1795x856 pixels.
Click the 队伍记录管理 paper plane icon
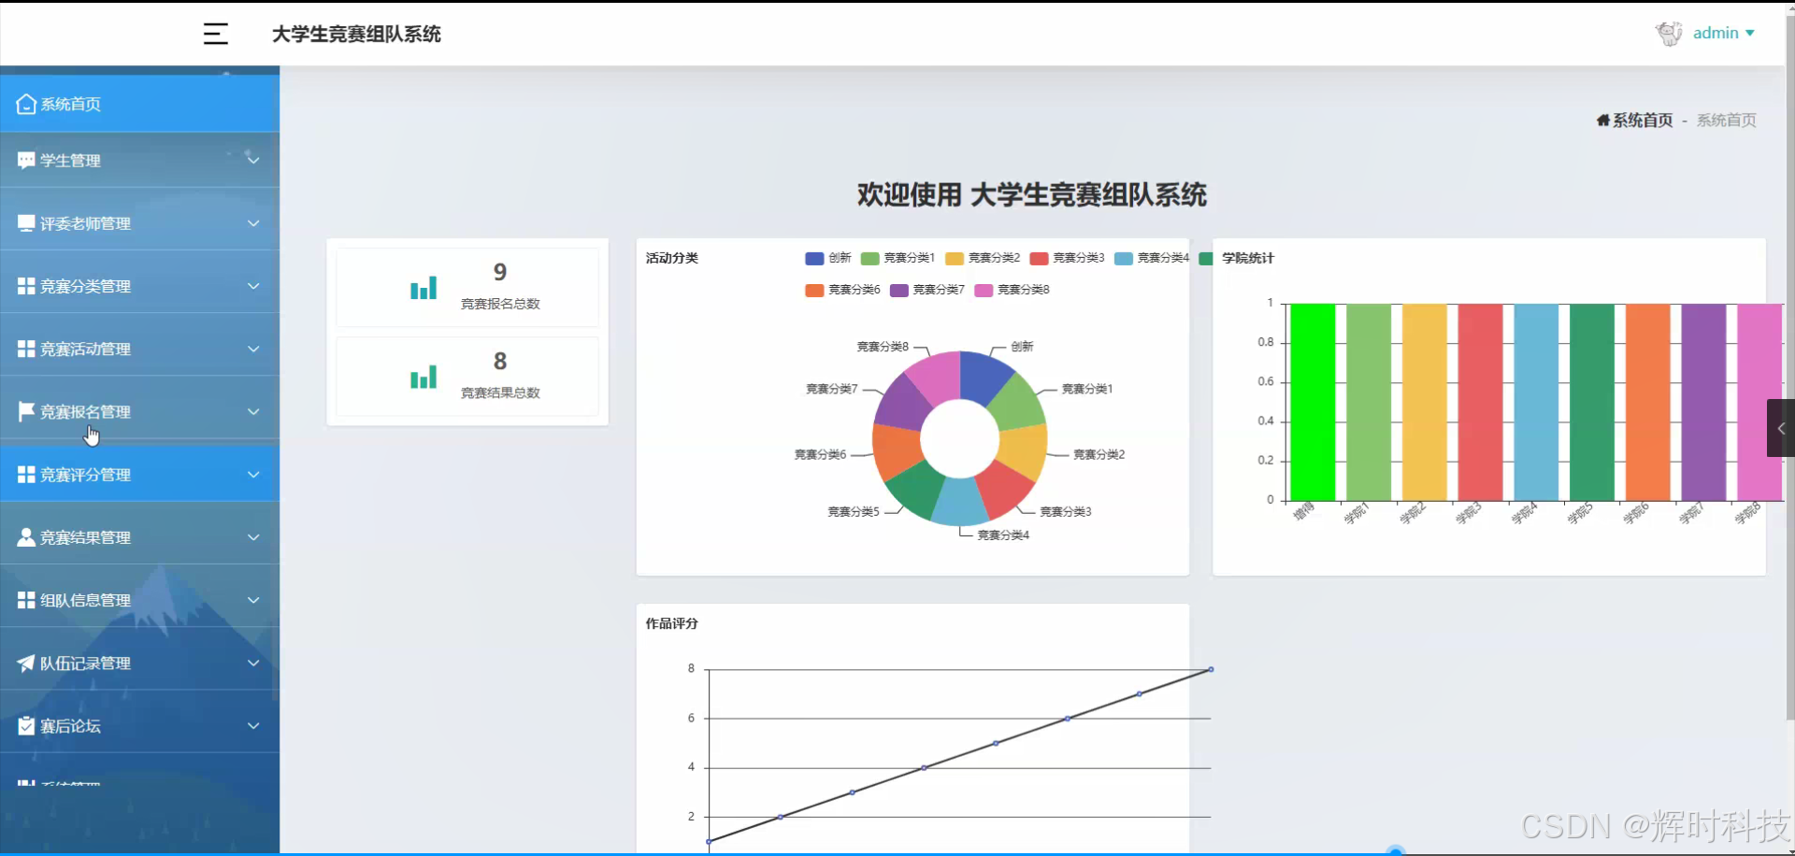point(26,663)
